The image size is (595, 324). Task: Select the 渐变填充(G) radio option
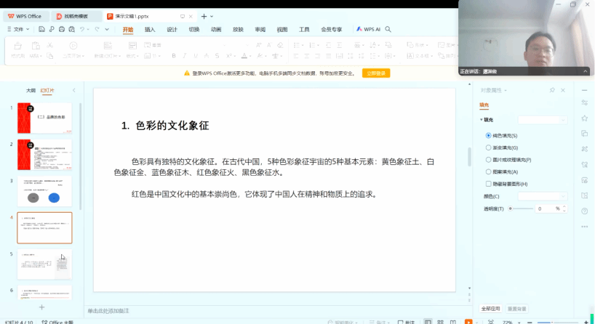coord(488,147)
